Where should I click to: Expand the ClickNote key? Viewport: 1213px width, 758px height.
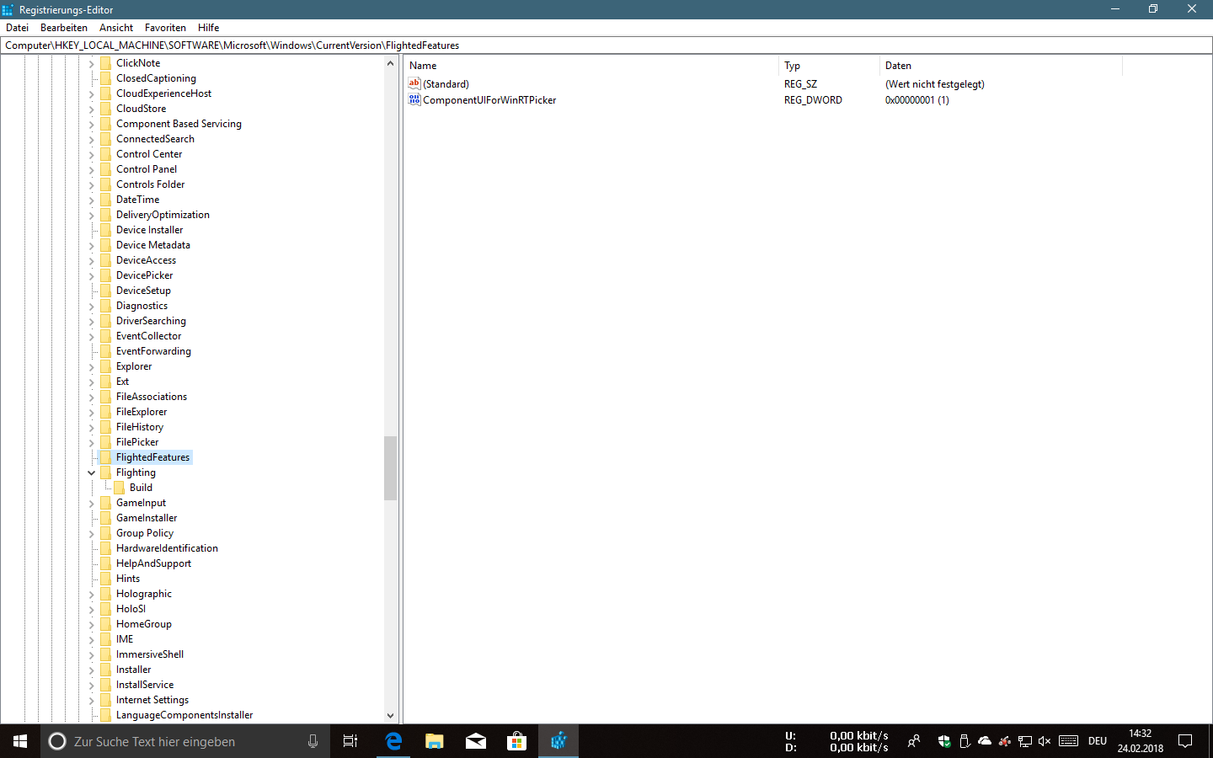tap(91, 64)
